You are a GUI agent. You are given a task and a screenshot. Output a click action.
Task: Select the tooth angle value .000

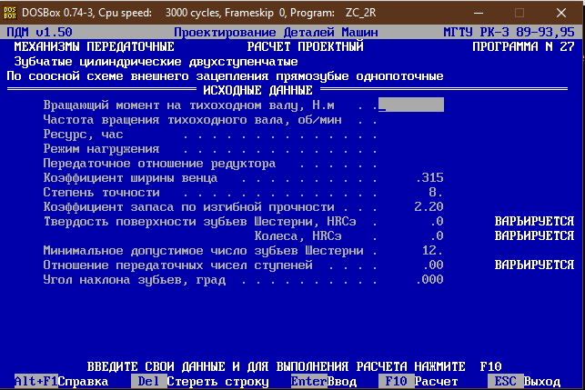(429, 279)
